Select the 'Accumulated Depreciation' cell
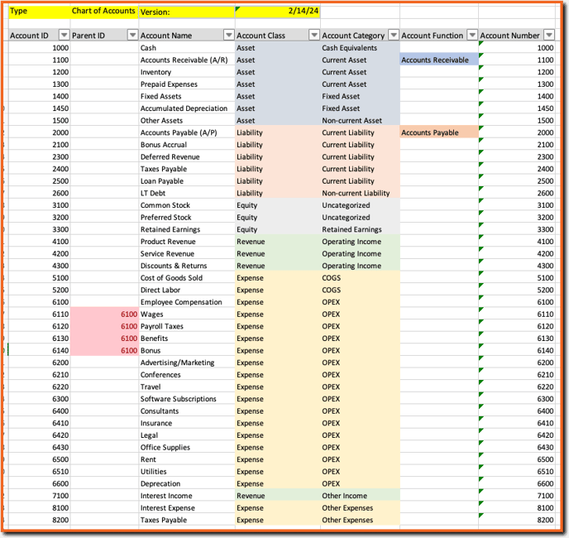Screen dimensions: 569x538 pos(187,108)
